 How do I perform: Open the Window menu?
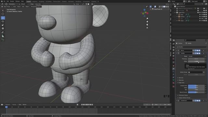tap(18, 1)
